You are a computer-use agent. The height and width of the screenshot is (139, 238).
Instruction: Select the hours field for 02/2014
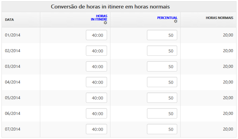coord(96,51)
